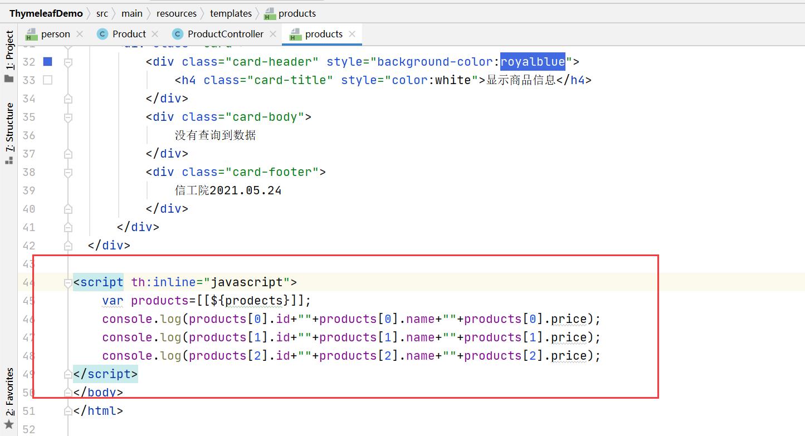Click the fold marker on line 42
The image size is (805, 436).
click(x=68, y=246)
